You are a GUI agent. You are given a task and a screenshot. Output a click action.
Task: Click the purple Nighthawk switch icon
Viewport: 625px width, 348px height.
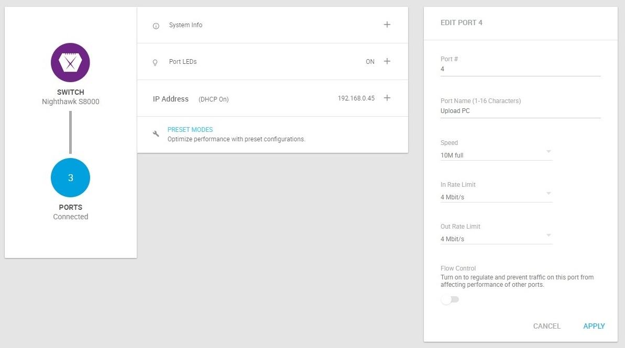[70, 63]
